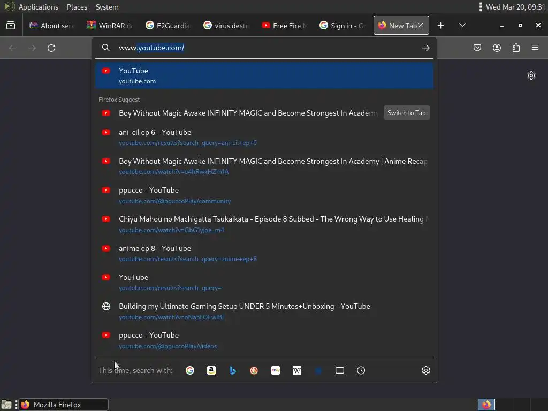Click the Firefox tray icon in the bottom panel
Screen dimensions: 548x411
(486, 405)
